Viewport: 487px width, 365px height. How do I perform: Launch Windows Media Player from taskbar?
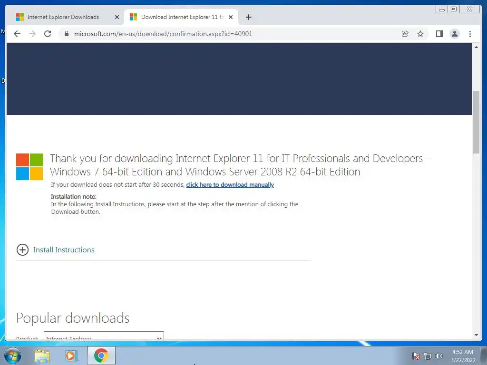[x=71, y=356]
